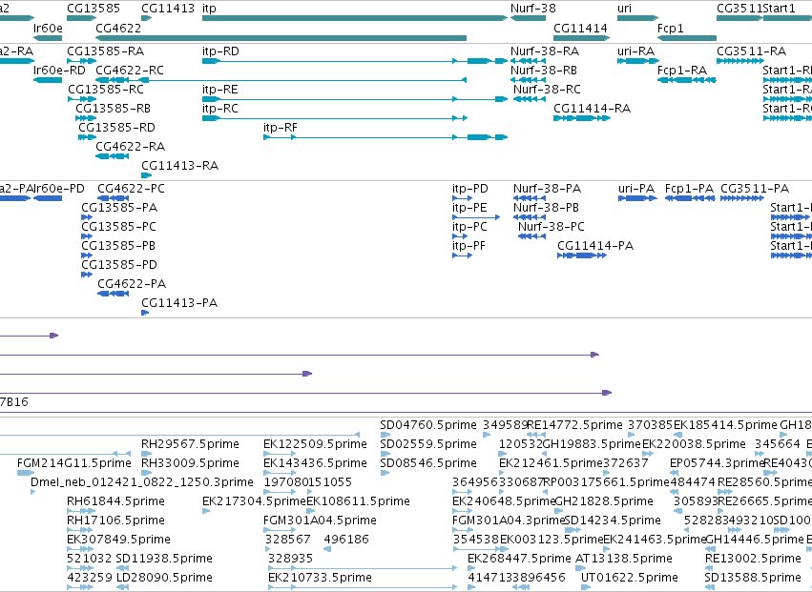Viewport: 812px width, 592px height.
Task: Click the long itp gene bar
Action: click(x=355, y=18)
